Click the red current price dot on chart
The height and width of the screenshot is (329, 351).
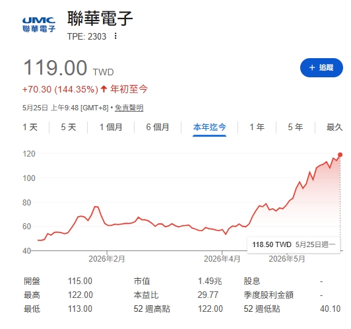340,155
